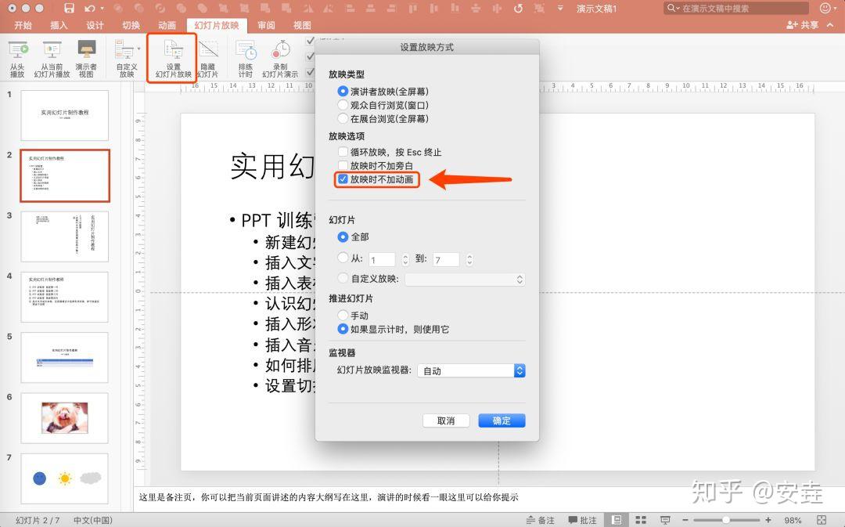
Task: Select slide 7 thumbnail with sun shapes
Action: coord(65,478)
